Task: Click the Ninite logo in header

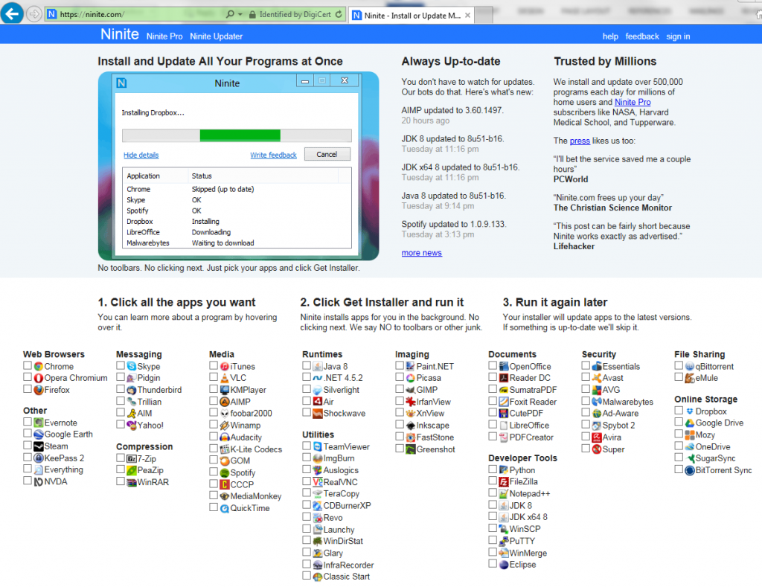Action: click(120, 34)
